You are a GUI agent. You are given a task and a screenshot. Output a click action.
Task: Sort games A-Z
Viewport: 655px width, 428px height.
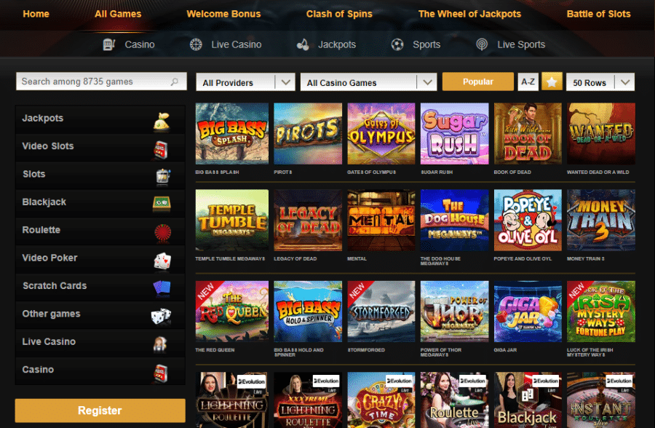528,82
